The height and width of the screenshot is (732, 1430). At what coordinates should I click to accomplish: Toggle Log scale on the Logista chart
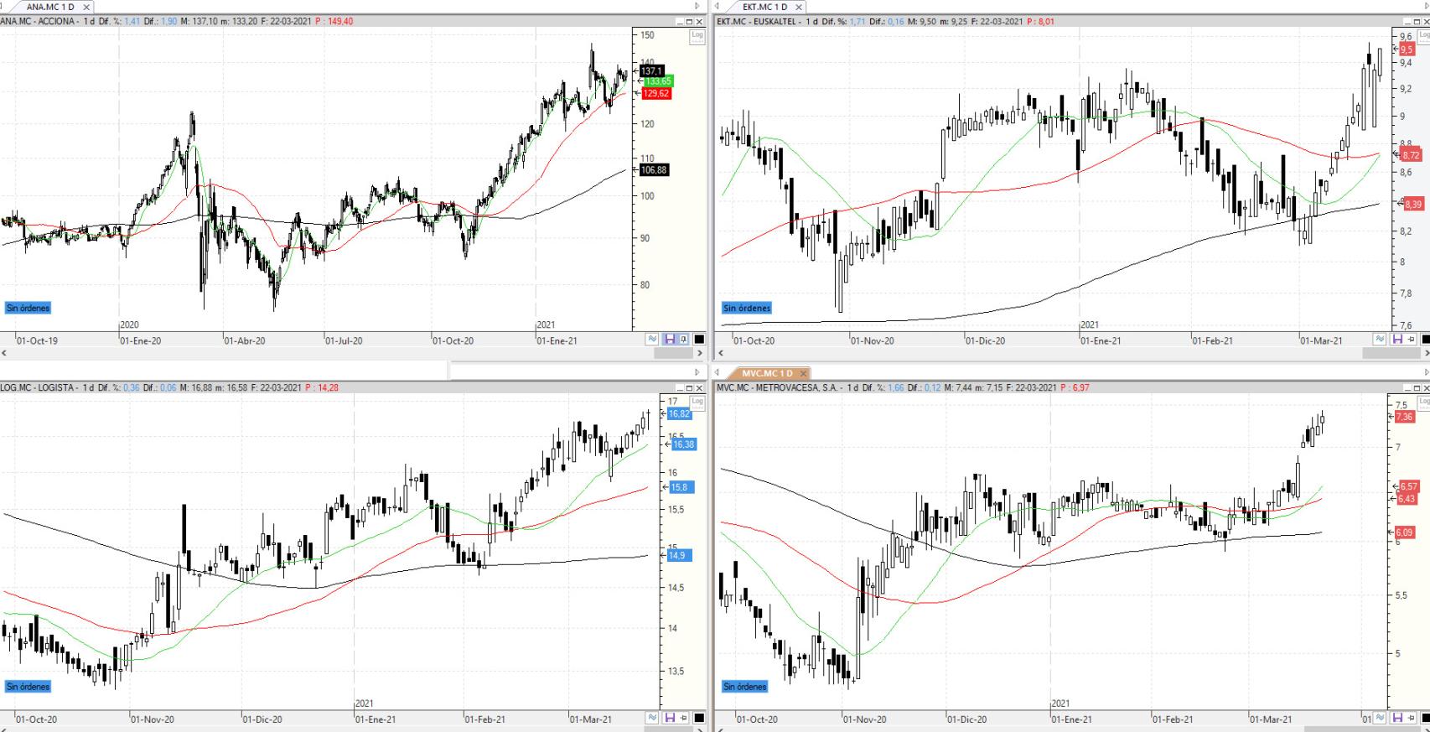pyautogui.click(x=697, y=402)
